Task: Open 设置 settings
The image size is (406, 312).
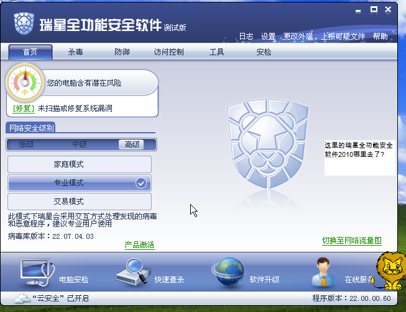Action: [x=268, y=37]
